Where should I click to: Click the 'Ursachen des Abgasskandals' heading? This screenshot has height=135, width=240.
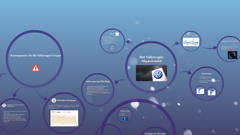tap(230, 41)
